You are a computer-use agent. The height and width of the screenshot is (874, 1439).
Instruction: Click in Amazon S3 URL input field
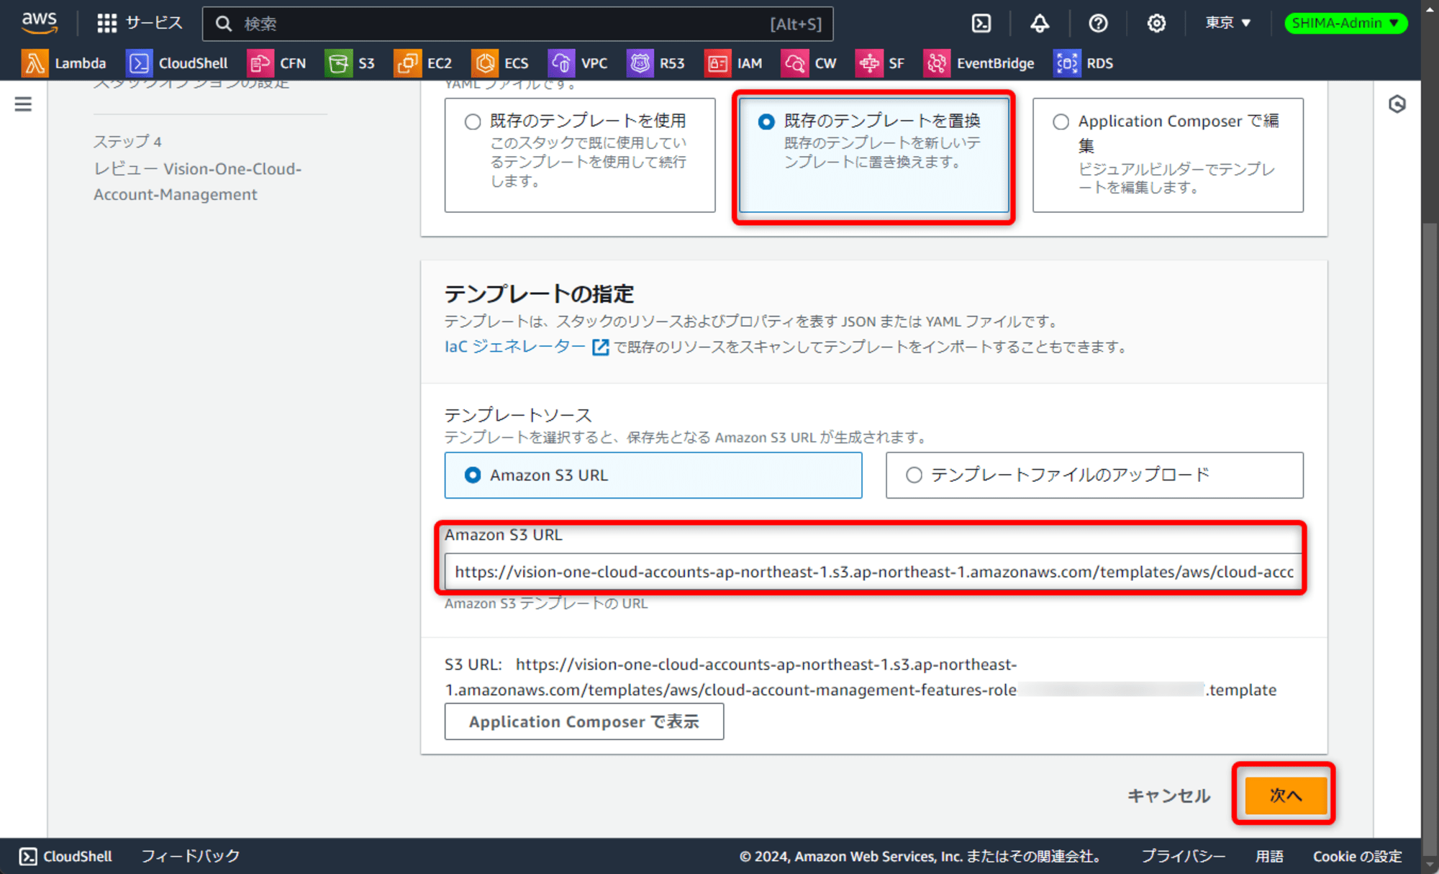[x=875, y=572]
